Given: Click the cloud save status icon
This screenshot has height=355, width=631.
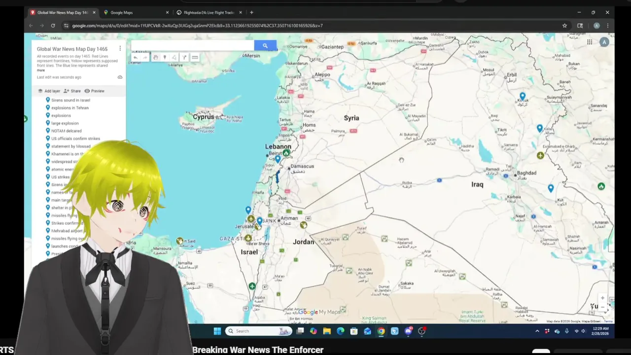Looking at the screenshot, I should click(x=120, y=77).
